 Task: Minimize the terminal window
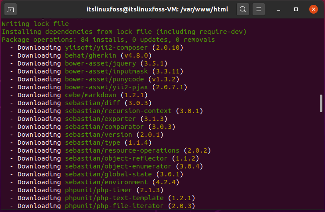point(278,9)
